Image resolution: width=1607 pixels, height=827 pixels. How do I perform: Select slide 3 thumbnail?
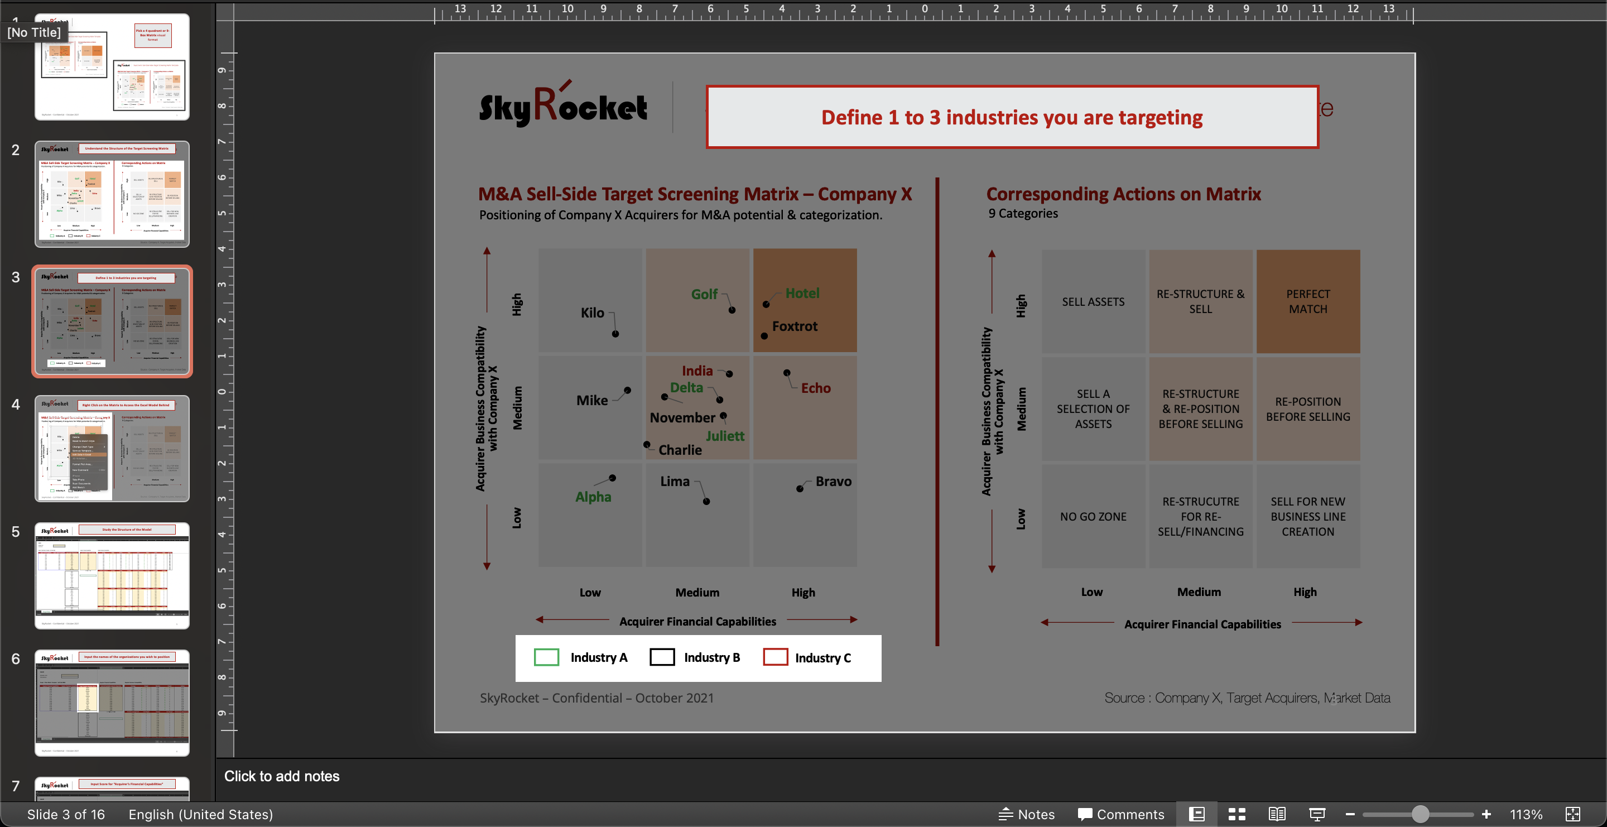tap(112, 321)
